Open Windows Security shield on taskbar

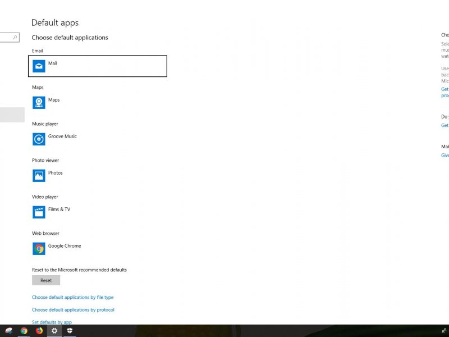(70, 331)
